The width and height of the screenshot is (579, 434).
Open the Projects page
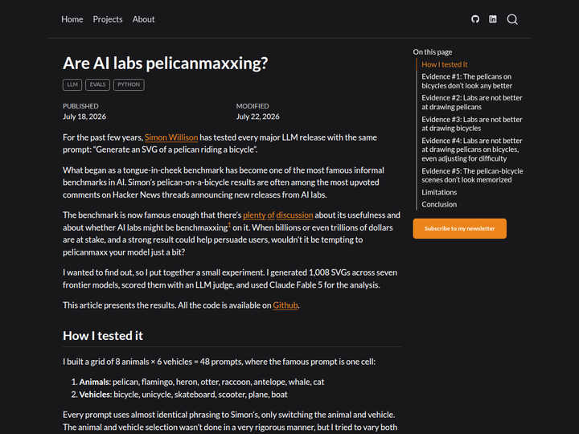click(x=108, y=19)
